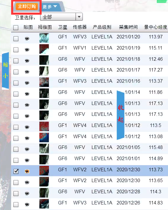Toggle the eye icon for row with longitude 113.65
The height and width of the screenshot is (210, 168).
tap(27, 182)
